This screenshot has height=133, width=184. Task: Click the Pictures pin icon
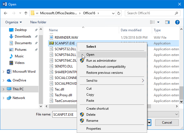point(36,50)
